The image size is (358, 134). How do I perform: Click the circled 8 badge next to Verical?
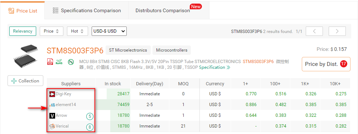tap(90, 127)
